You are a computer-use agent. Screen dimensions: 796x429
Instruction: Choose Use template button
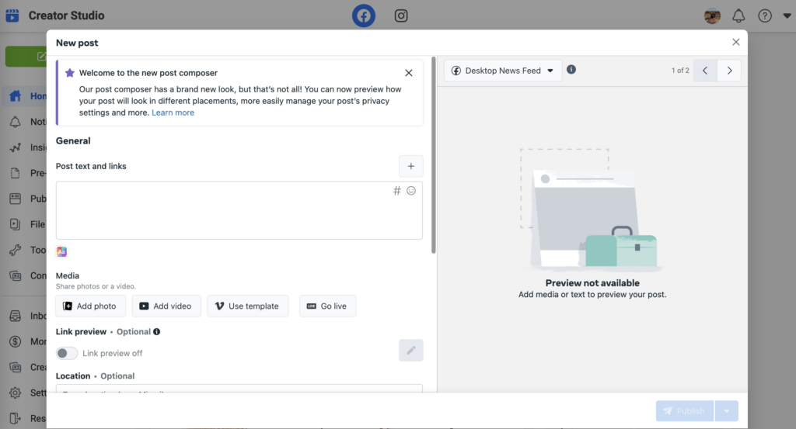[248, 306]
